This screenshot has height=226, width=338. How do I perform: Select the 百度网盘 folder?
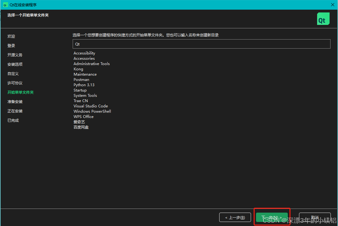pos(81,127)
